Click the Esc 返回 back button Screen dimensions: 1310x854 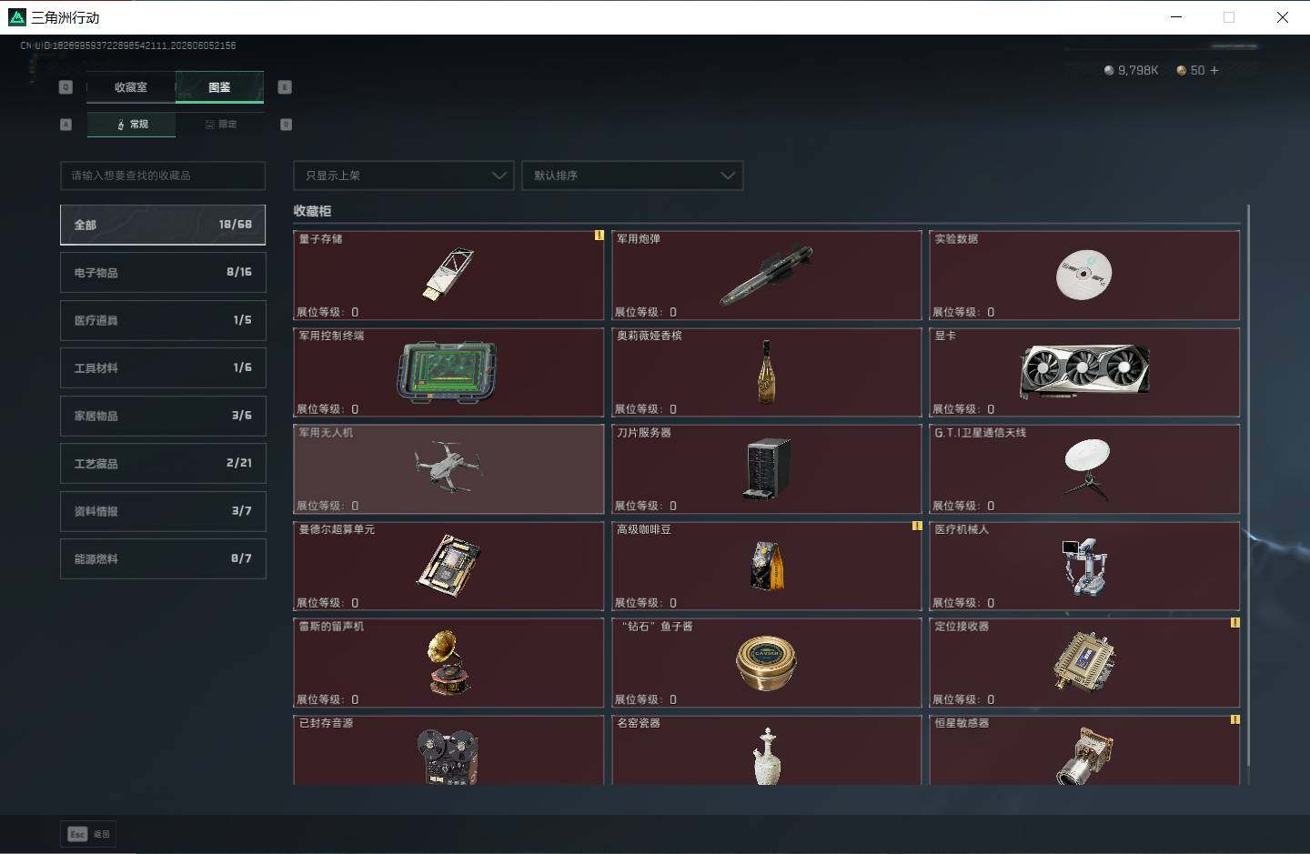click(89, 834)
